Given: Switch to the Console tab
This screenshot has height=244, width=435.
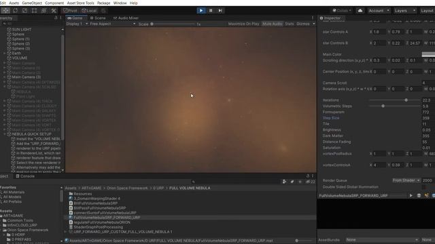Looking at the screenshot, I should coord(25,176).
